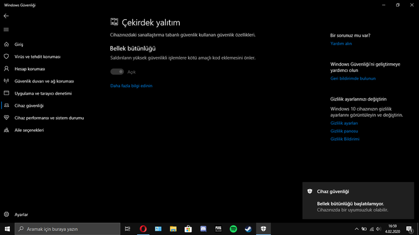Open Task View from the taskbar

[x=127, y=229]
